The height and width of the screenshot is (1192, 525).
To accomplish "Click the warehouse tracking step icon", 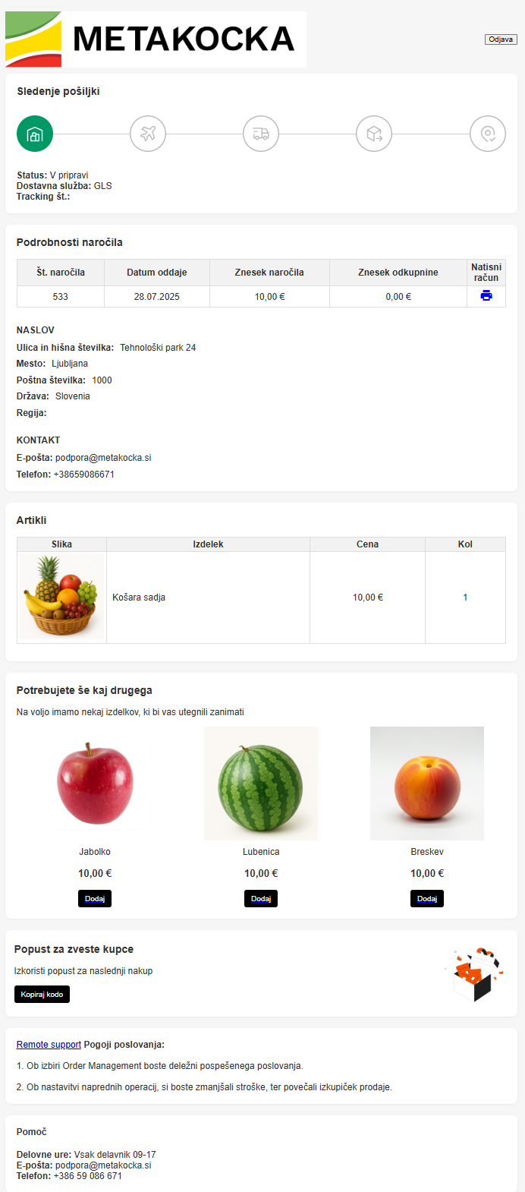I will 35,134.
